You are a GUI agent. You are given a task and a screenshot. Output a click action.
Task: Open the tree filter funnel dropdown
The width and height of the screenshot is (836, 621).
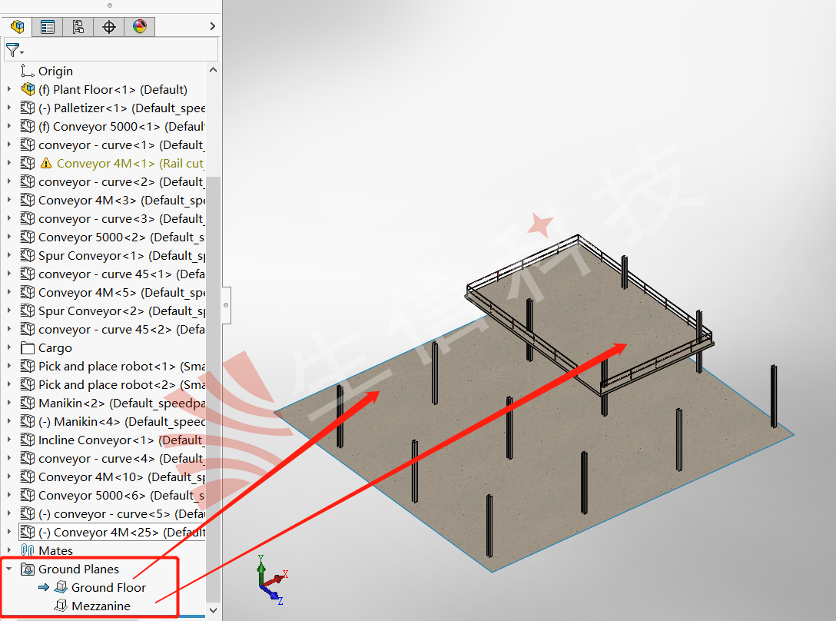tap(15, 51)
